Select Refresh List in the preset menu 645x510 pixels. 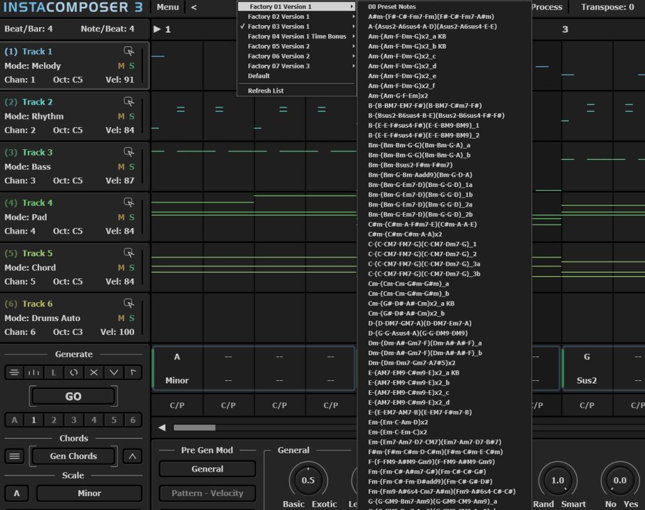(265, 91)
